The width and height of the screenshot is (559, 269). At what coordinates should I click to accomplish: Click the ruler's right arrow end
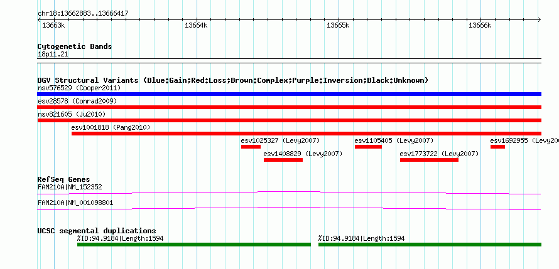click(x=540, y=20)
